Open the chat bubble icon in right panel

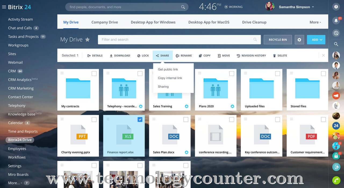click(x=336, y=33)
